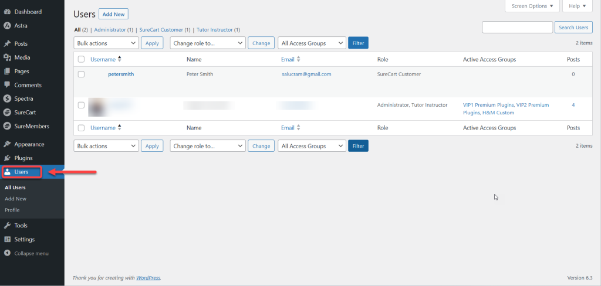601x286 pixels.
Task: Click the Dashboard gauge icon
Action: (x=7, y=12)
